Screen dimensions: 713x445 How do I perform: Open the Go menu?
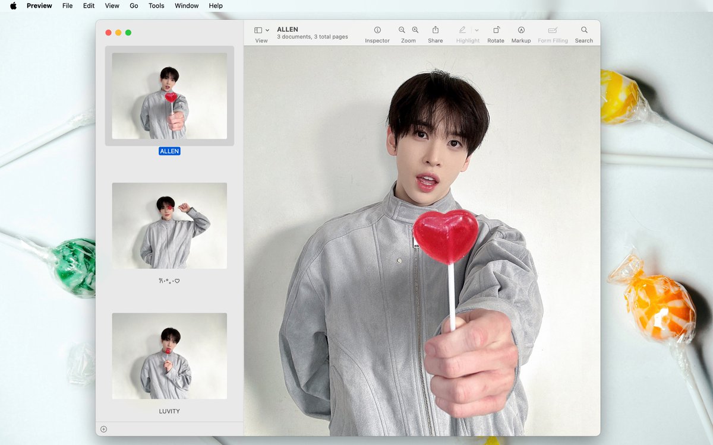point(134,6)
